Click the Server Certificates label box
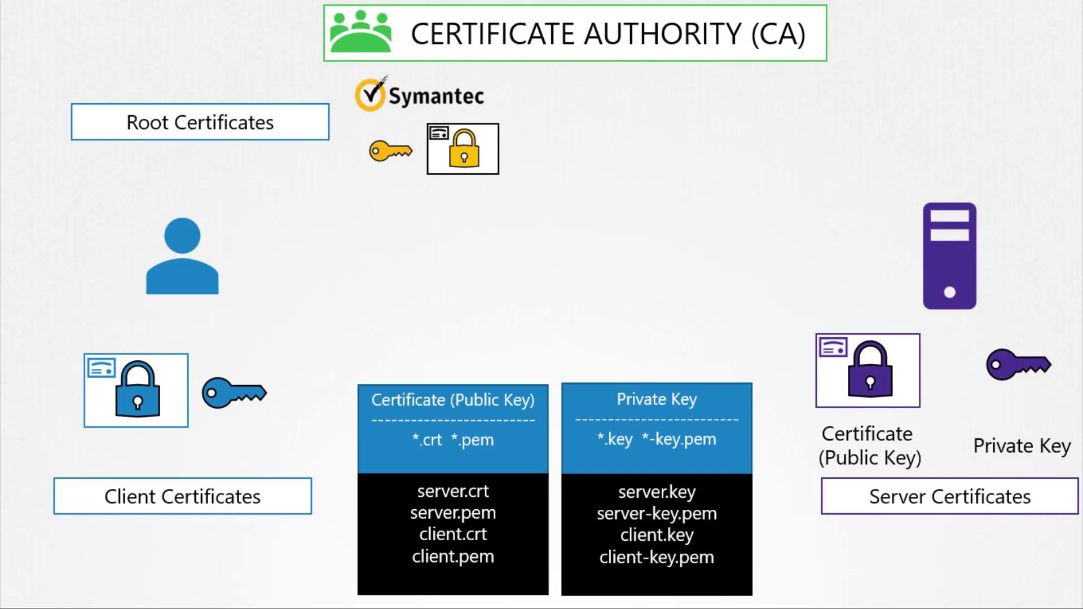The width and height of the screenshot is (1083, 609). (x=949, y=496)
